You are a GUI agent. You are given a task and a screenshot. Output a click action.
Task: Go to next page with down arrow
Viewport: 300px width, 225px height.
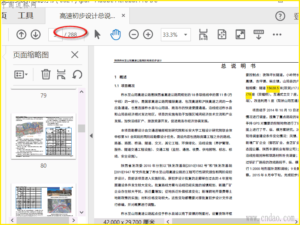(35, 34)
